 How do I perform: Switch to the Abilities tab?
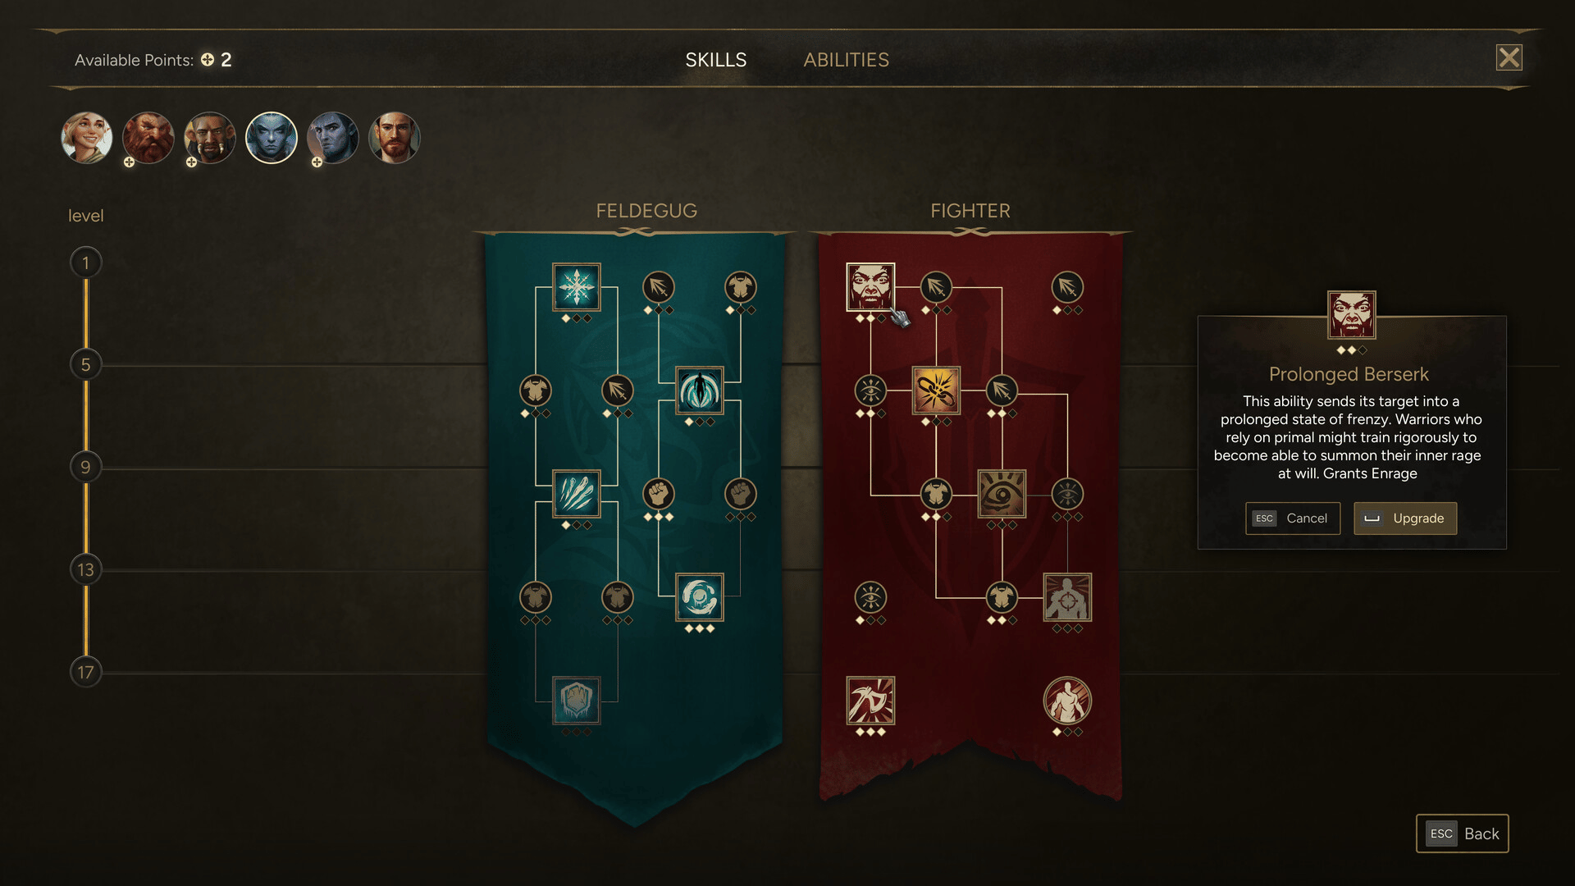[846, 60]
